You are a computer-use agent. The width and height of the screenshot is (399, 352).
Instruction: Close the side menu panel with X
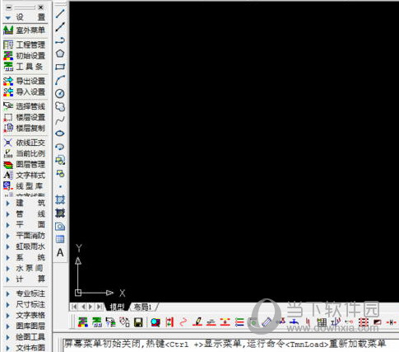pos(40,7)
